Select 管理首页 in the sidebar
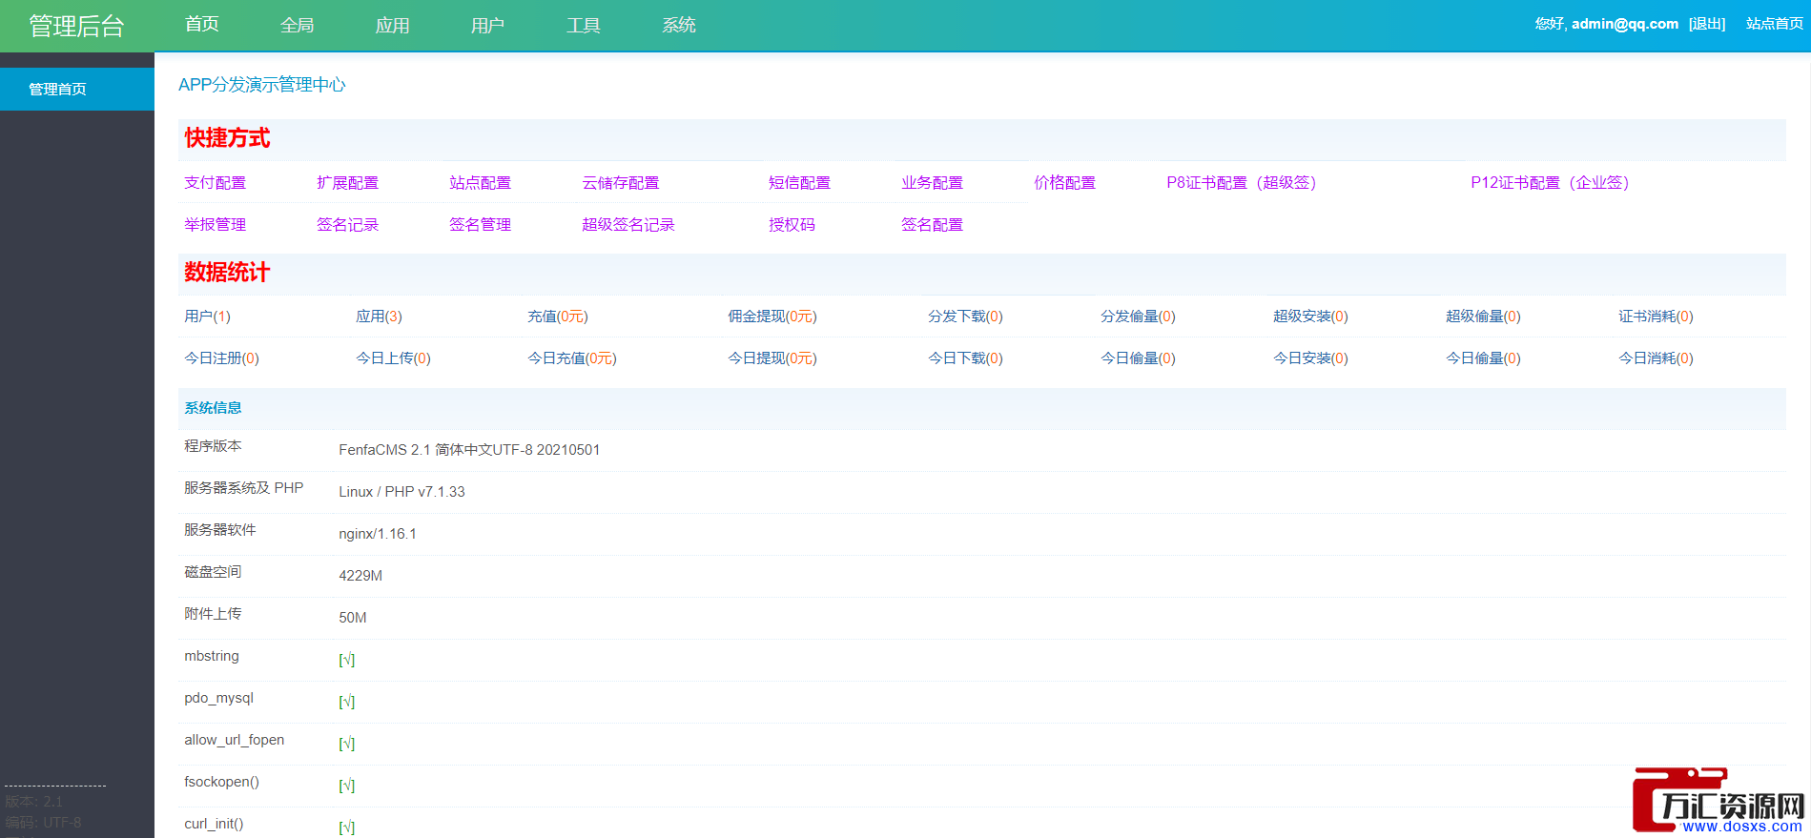 57,89
